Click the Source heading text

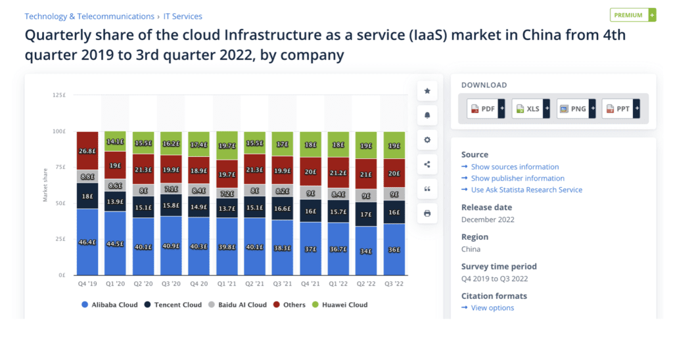click(x=475, y=155)
